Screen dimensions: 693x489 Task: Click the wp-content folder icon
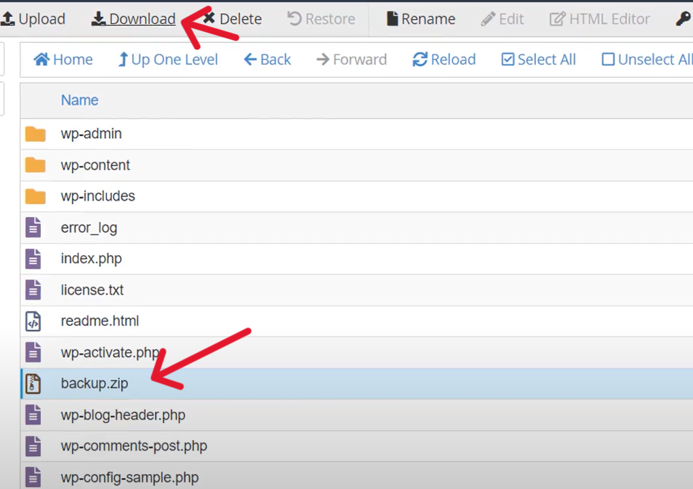coord(35,165)
